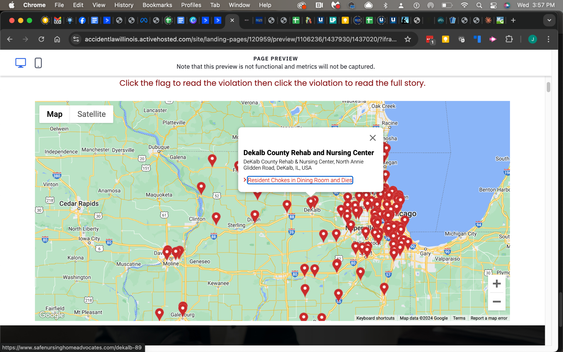Switch to the Facebook tab
Image resolution: width=563 pixels, height=352 pixels.
(x=82, y=20)
